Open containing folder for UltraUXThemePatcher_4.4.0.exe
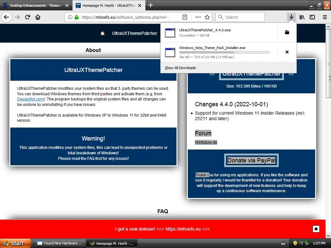331x248 pixels. click(287, 32)
